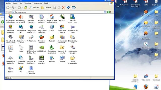The height and width of the screenshot is (90, 161).
Task: Open Opciones de indización
Action: tap(11, 60)
